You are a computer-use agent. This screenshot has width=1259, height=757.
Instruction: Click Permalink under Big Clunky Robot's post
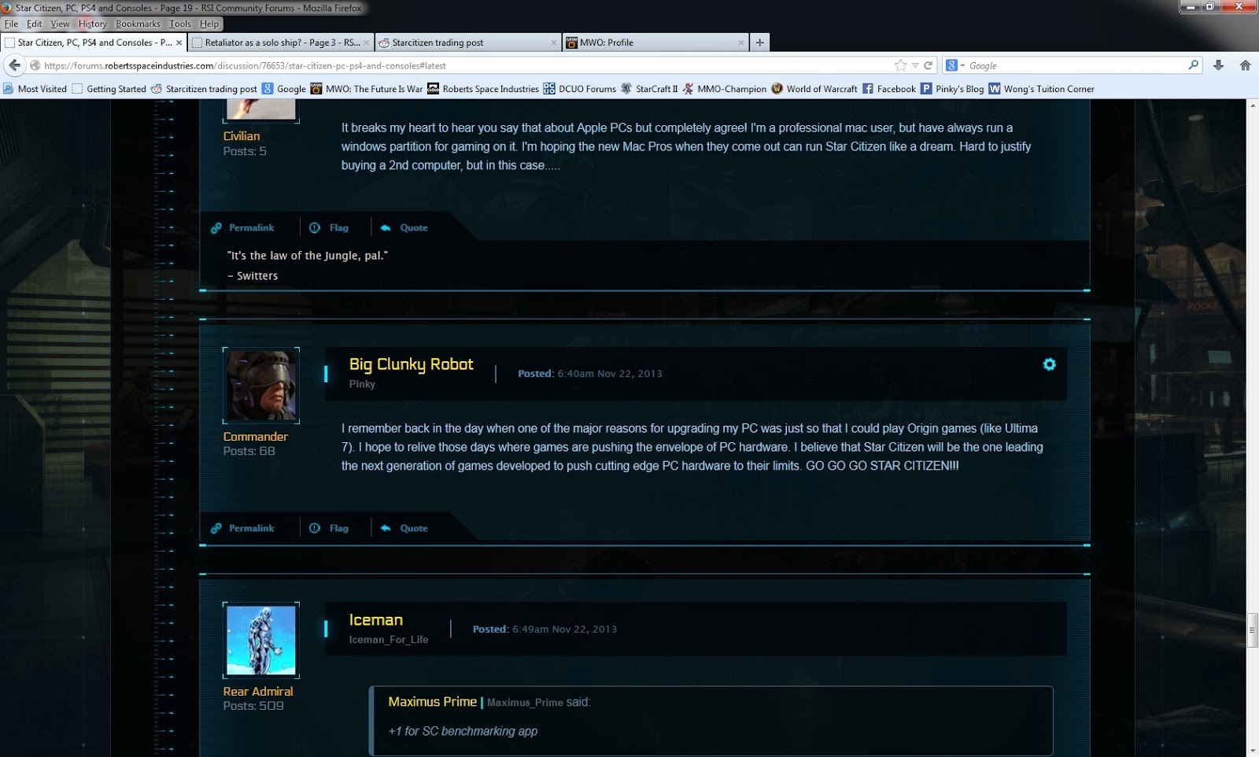(242, 528)
